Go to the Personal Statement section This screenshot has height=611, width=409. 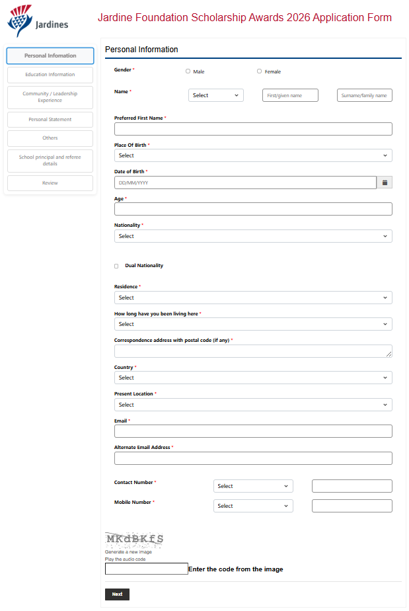[50, 120]
